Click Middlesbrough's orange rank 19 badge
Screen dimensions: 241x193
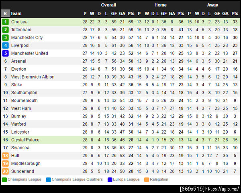pos(5,164)
